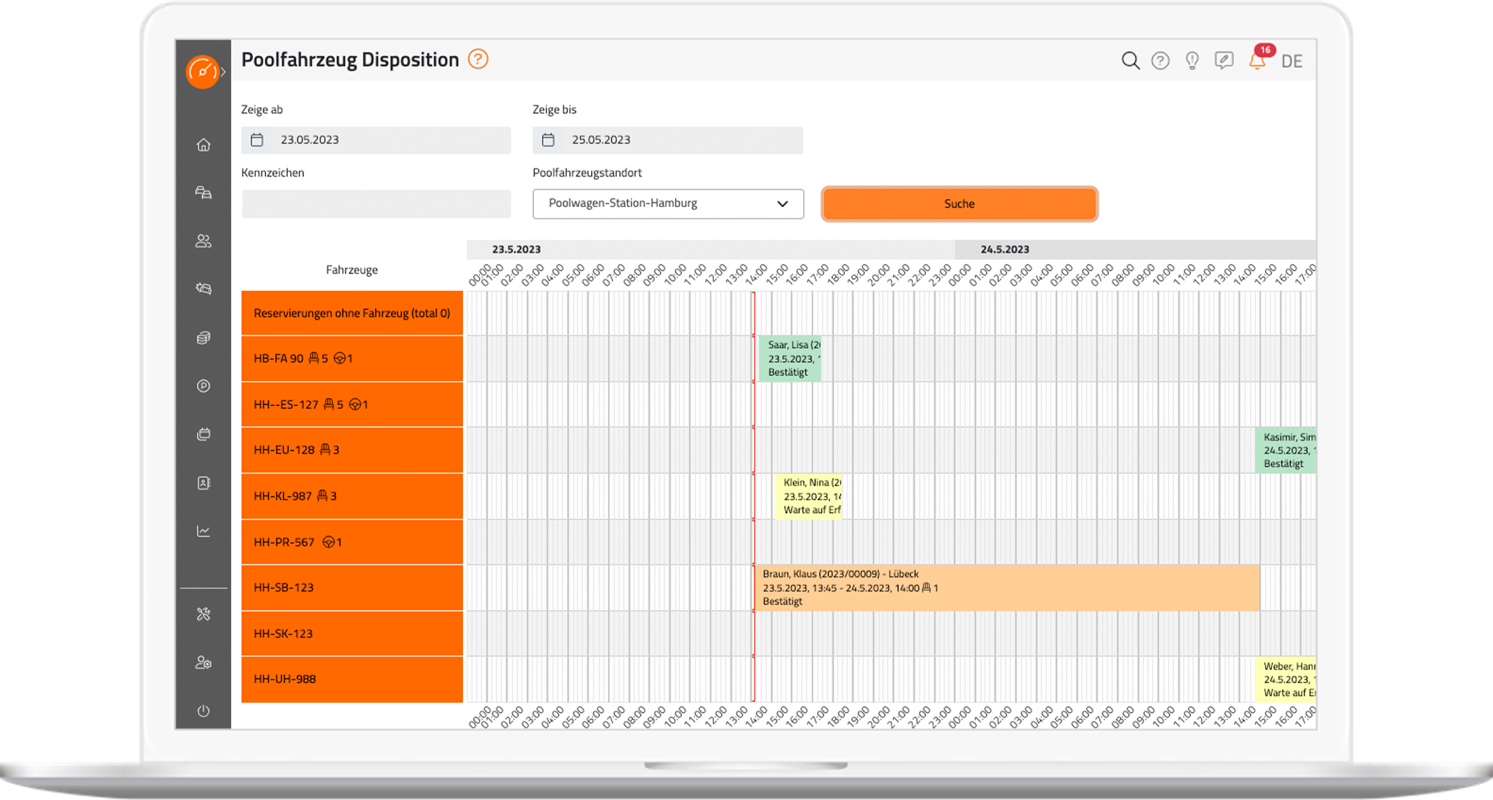Select the HH-SB-123 vehicle row

352,587
